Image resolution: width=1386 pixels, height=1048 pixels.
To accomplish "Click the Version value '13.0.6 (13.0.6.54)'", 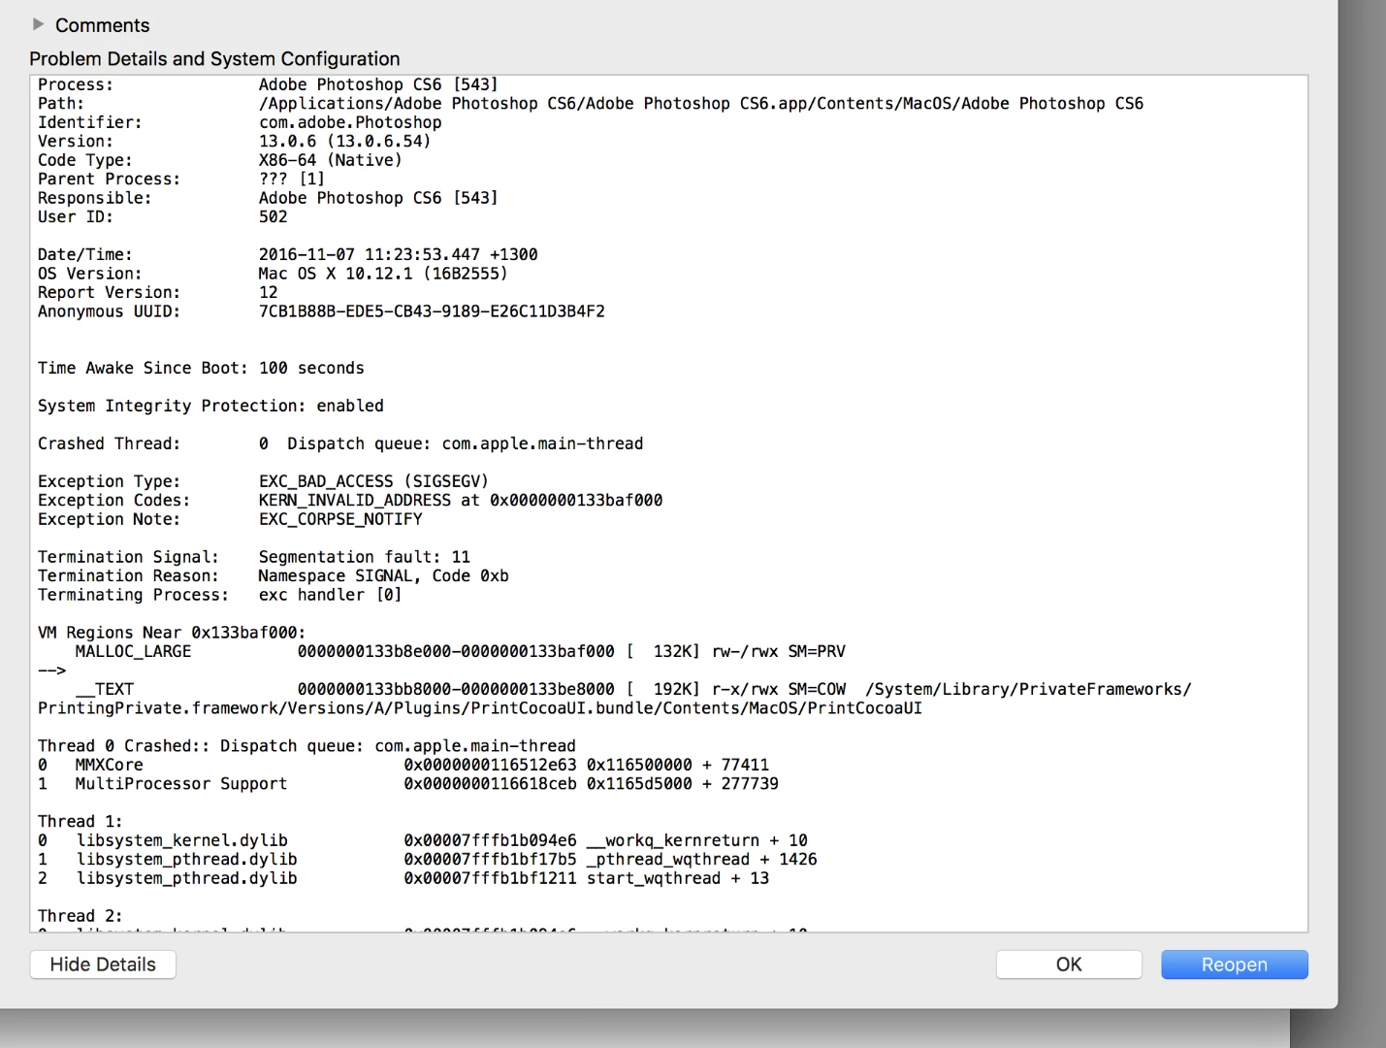I will (x=345, y=142).
